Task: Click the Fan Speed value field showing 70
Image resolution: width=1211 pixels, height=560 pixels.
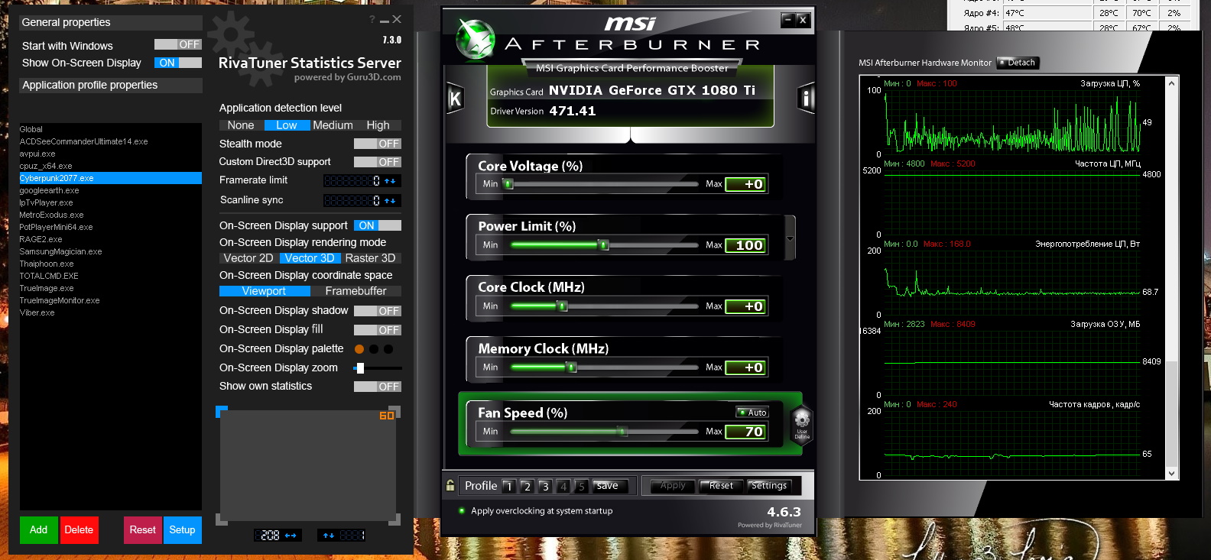Action: point(745,432)
